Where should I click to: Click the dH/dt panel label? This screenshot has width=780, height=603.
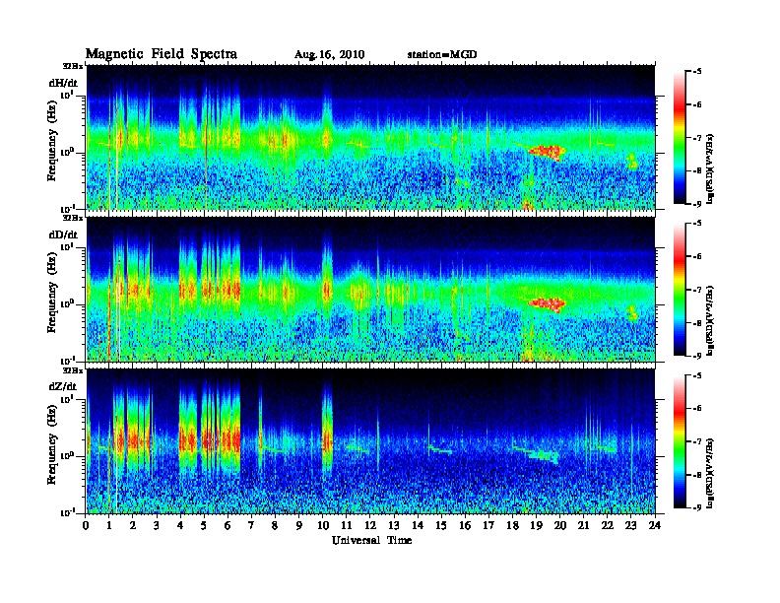click(63, 83)
